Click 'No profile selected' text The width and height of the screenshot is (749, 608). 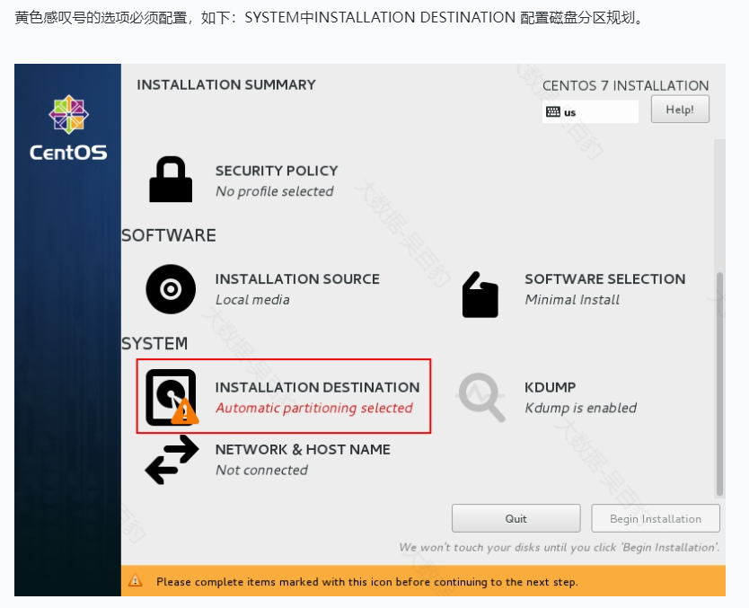pyautogui.click(x=274, y=191)
